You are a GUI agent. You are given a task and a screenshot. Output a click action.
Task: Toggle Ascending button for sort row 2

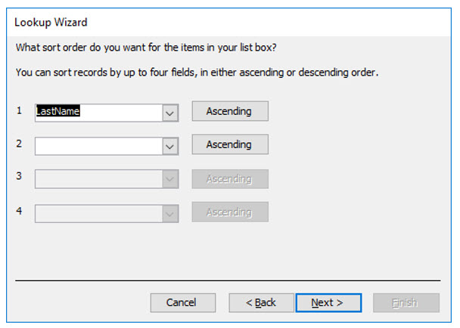tap(230, 144)
